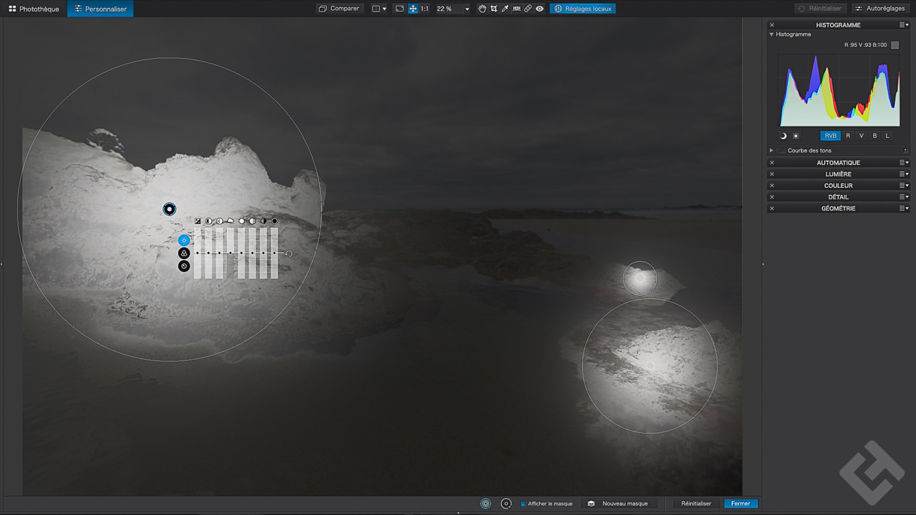The image size is (916, 515).
Task: Click the Shadows half-dark circle icon
Action: [263, 221]
